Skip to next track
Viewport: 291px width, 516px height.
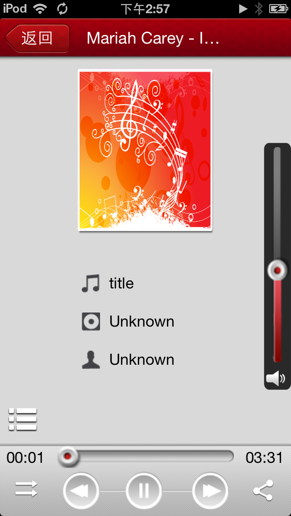point(210,491)
